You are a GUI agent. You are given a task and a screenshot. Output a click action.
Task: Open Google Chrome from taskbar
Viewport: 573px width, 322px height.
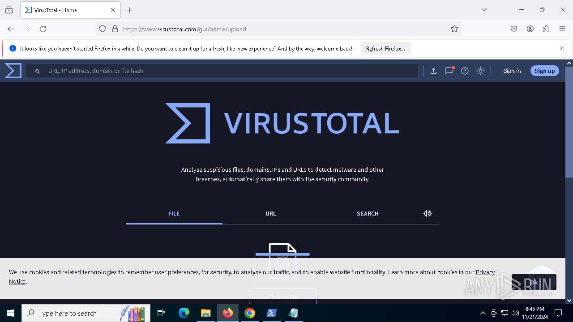point(250,313)
